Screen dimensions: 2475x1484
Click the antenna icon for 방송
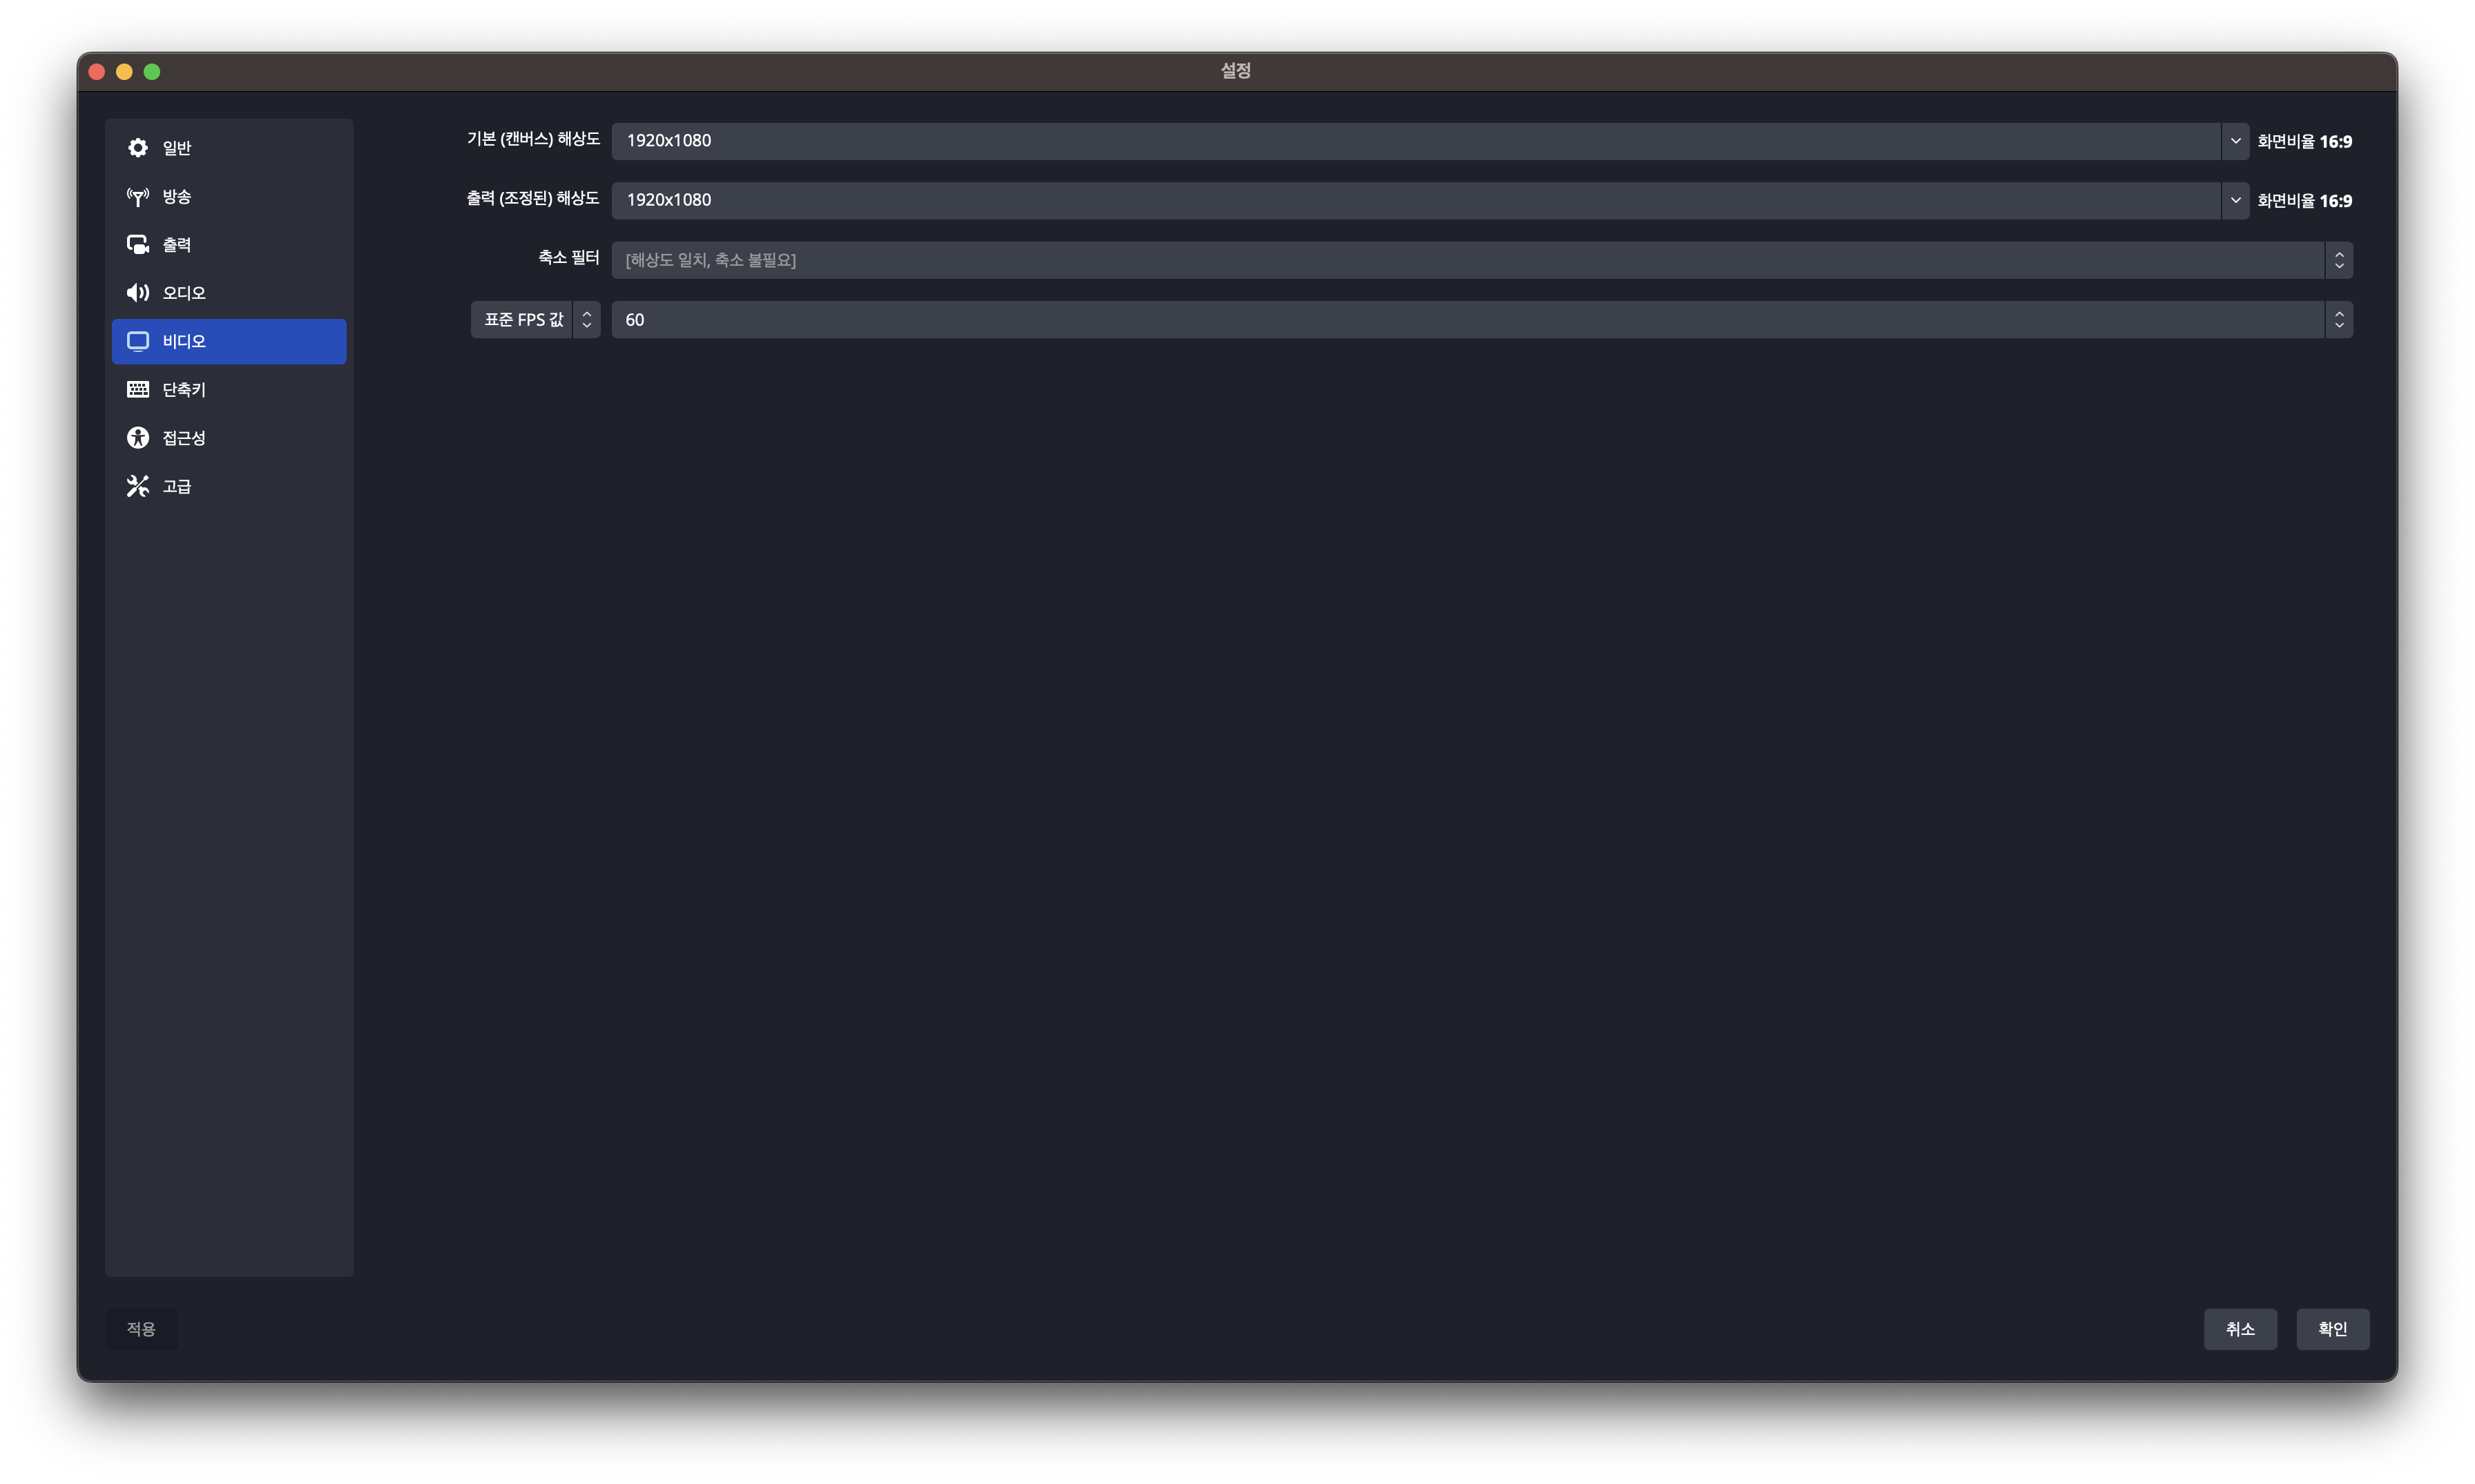138,196
